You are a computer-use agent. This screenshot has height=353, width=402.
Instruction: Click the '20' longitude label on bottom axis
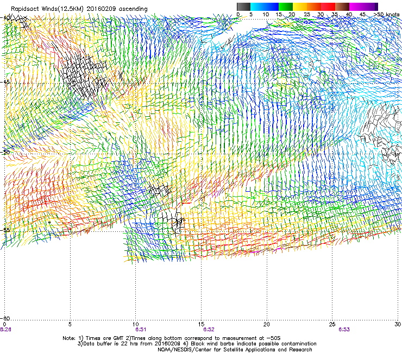coord(267,324)
